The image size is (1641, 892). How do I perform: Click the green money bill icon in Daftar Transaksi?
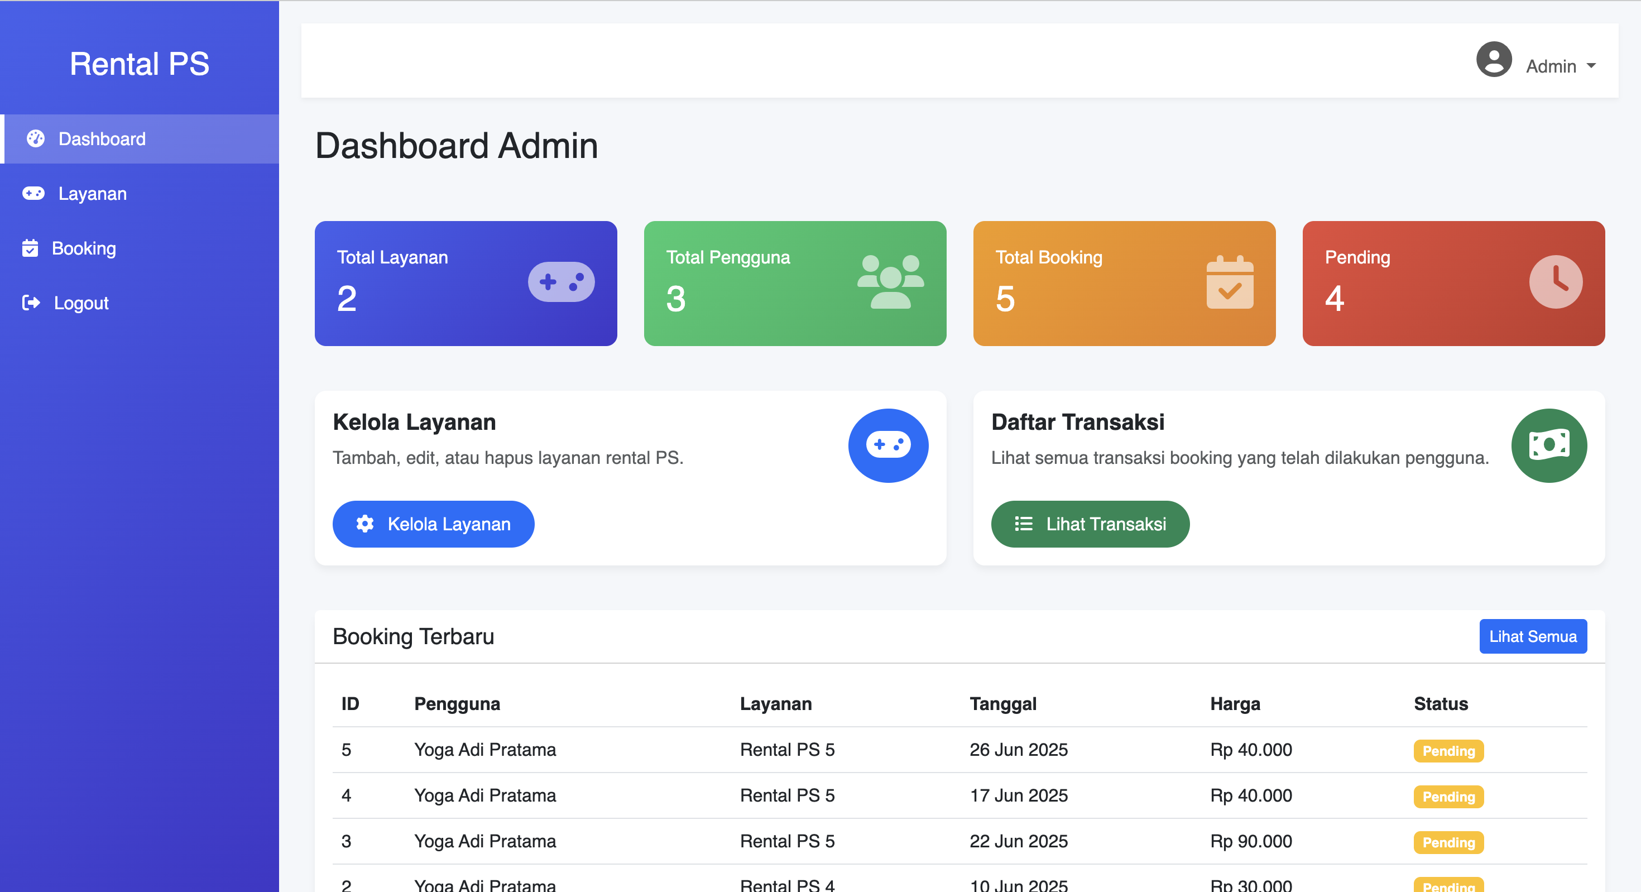click(1549, 445)
